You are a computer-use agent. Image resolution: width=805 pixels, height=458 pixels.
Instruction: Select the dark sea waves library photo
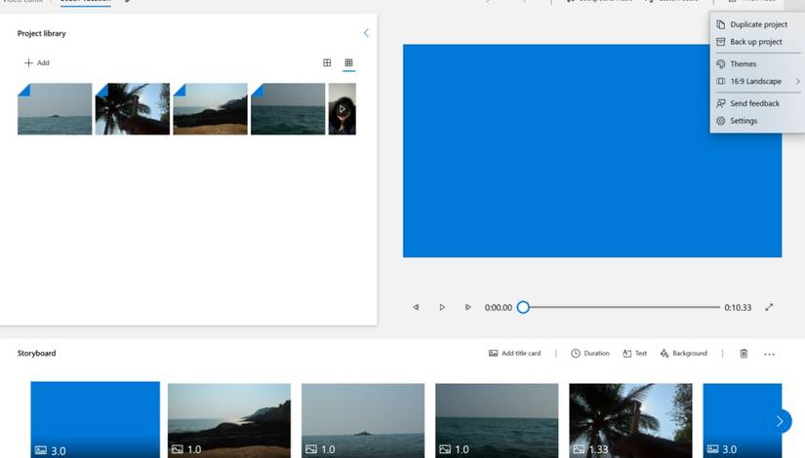click(288, 109)
